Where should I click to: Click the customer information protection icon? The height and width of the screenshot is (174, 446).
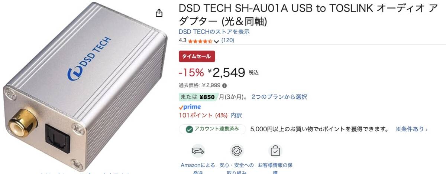275,151
